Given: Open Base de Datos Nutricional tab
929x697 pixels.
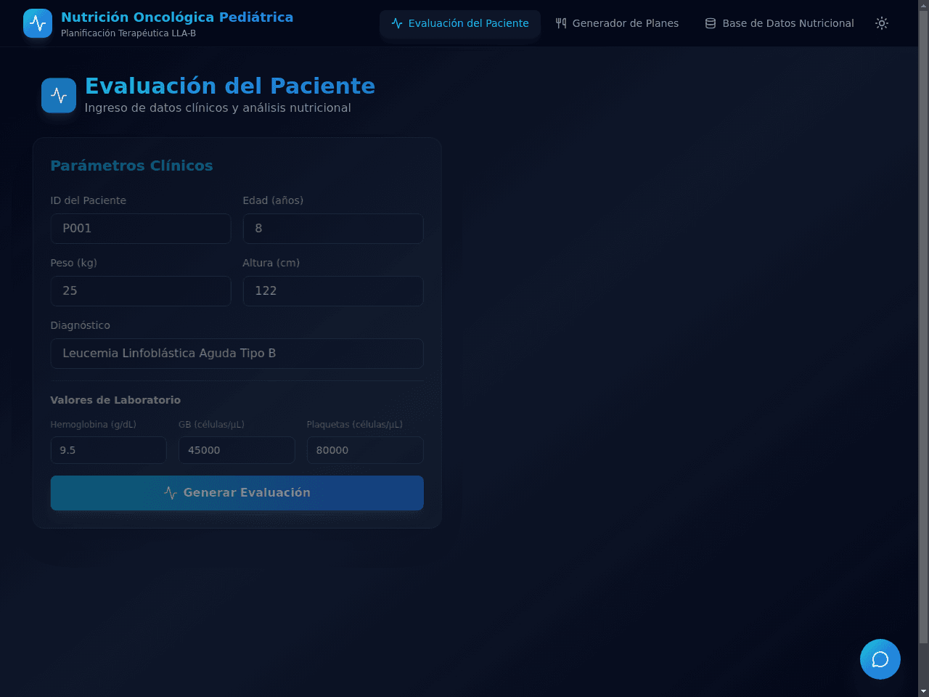Looking at the screenshot, I should (779, 23).
